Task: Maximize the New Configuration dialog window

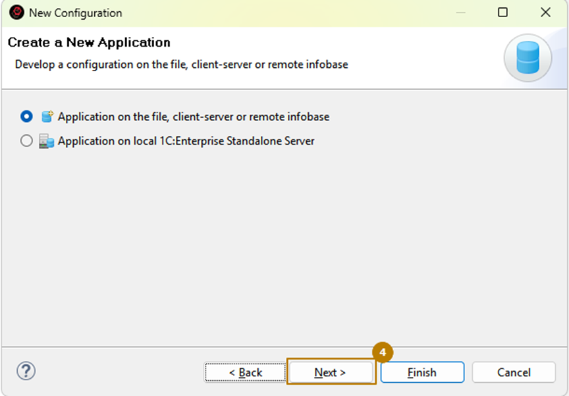Action: [x=502, y=13]
